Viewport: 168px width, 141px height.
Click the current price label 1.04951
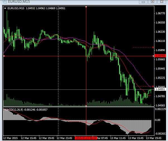pos(159,89)
